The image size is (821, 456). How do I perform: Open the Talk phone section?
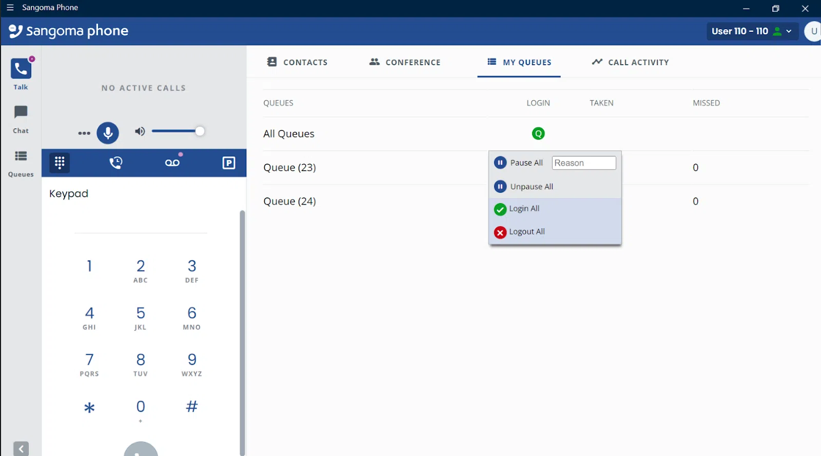tap(21, 74)
